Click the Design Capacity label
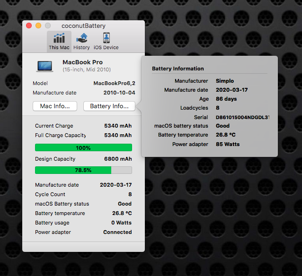The height and width of the screenshot is (276, 302). click(x=55, y=159)
